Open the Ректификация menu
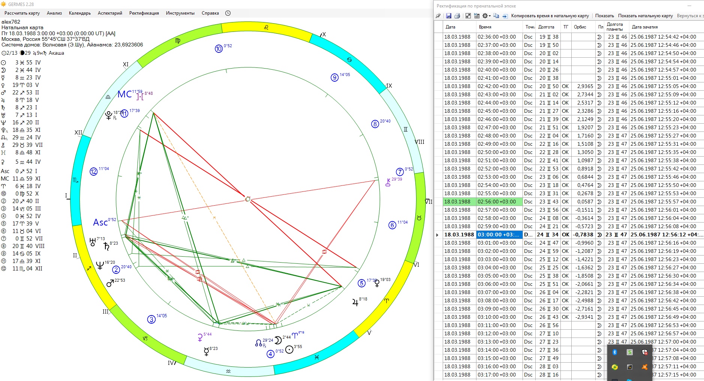 coord(144,13)
